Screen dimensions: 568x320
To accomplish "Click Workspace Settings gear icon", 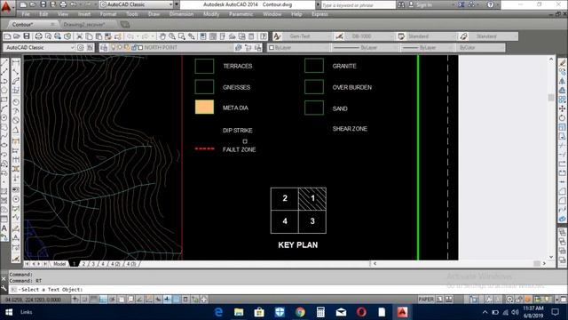I will pyautogui.click(x=81, y=47).
